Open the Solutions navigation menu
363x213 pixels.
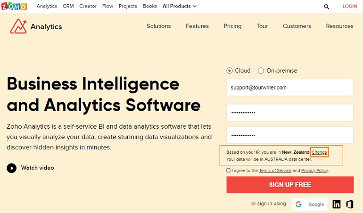158,26
